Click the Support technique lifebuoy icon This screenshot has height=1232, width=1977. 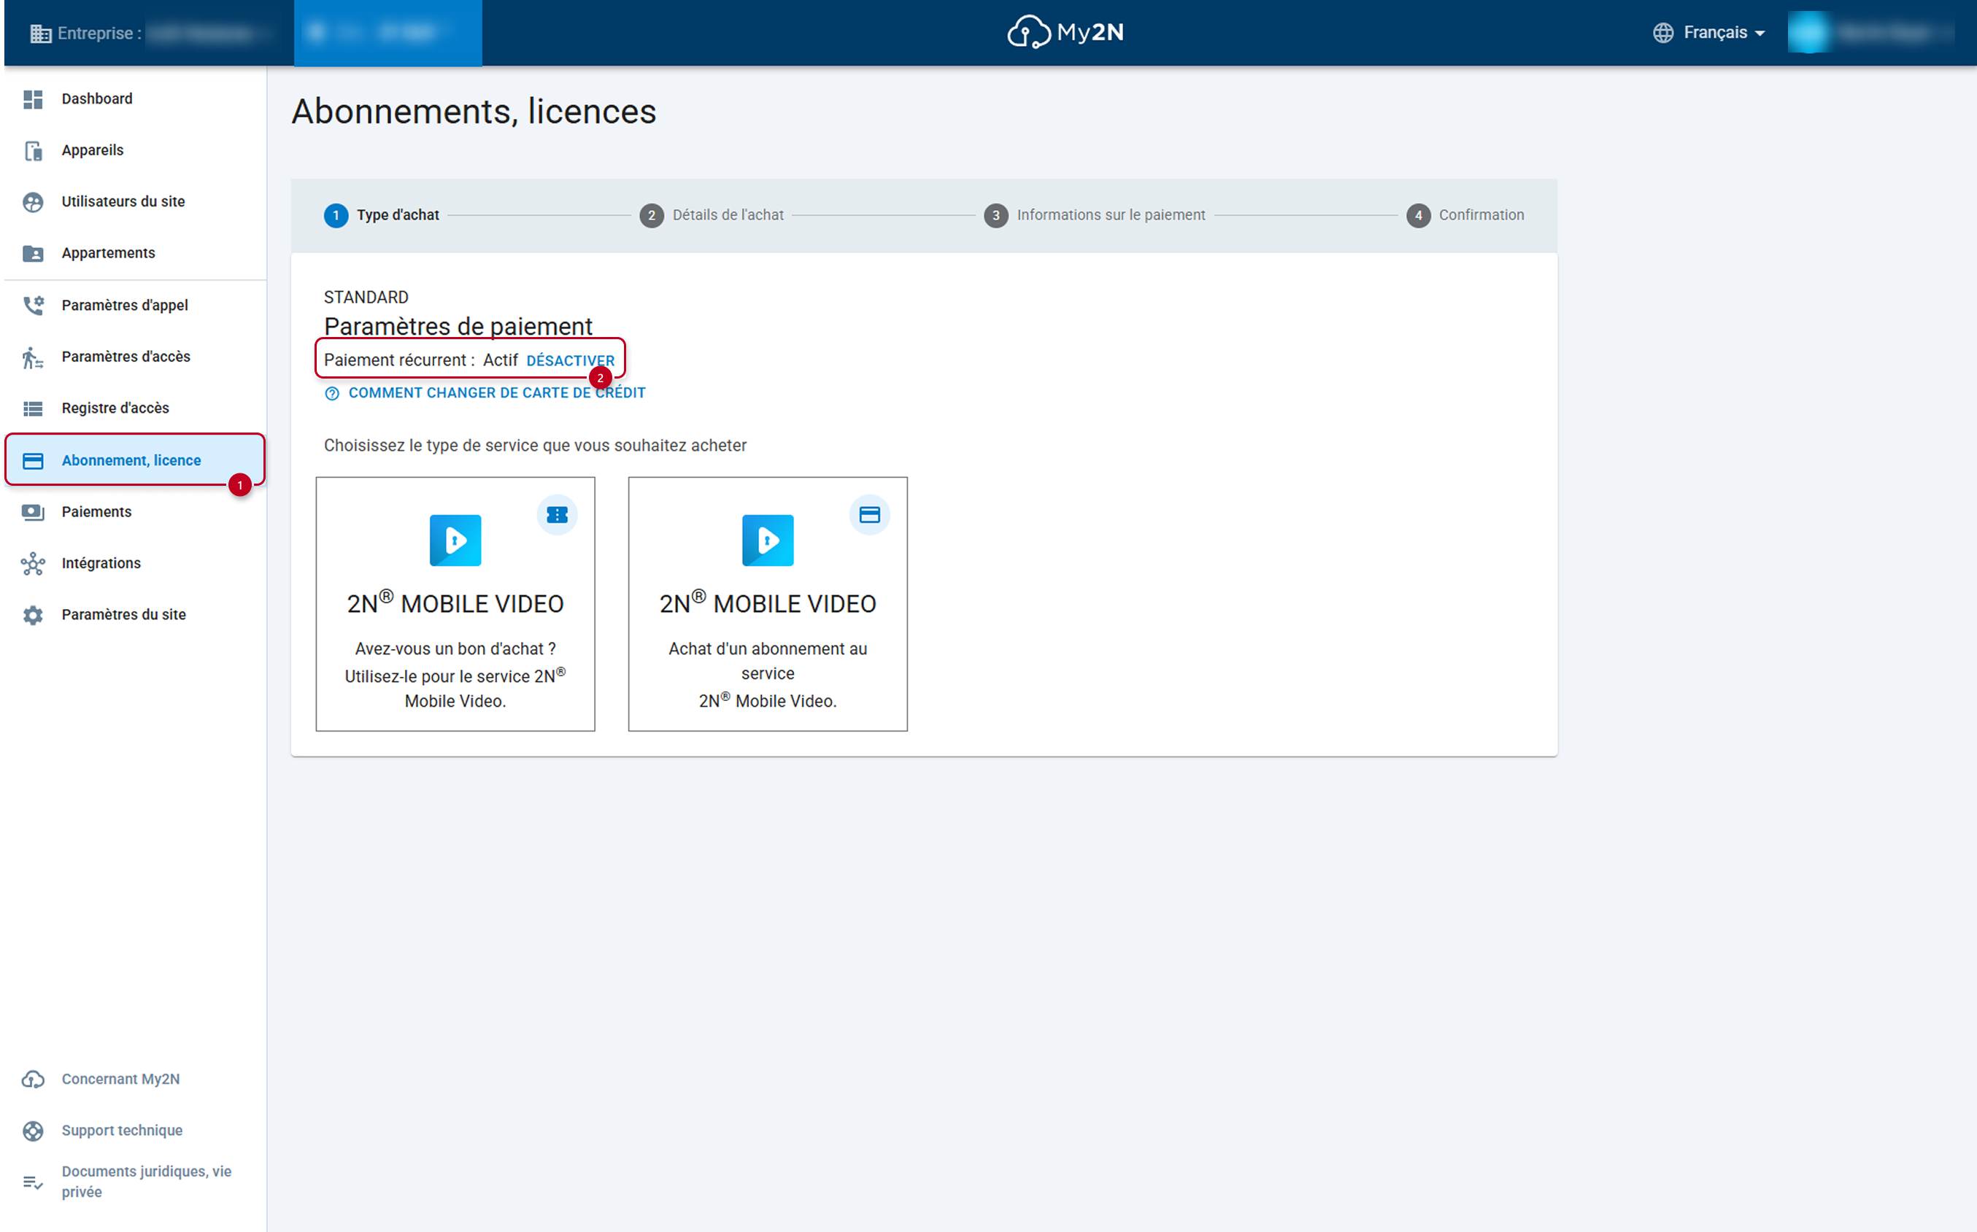point(33,1131)
